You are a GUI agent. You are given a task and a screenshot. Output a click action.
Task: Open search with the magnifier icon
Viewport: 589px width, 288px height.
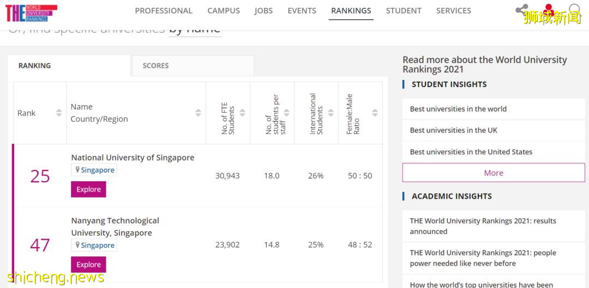[x=574, y=10]
